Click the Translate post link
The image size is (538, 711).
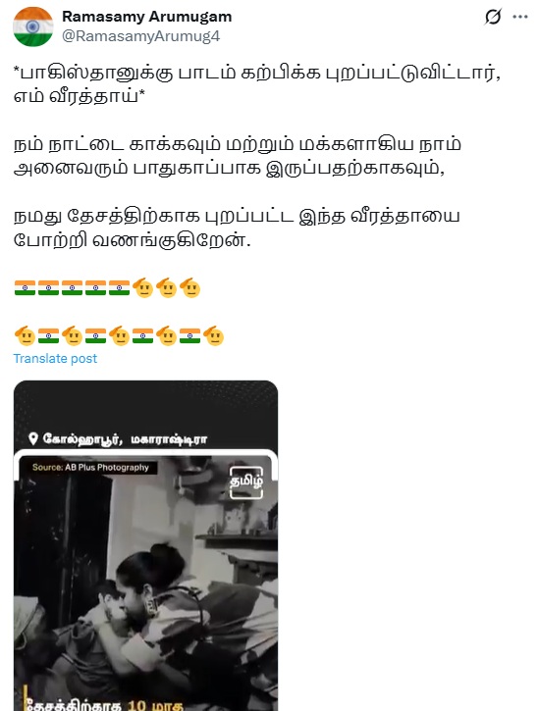[55, 359]
